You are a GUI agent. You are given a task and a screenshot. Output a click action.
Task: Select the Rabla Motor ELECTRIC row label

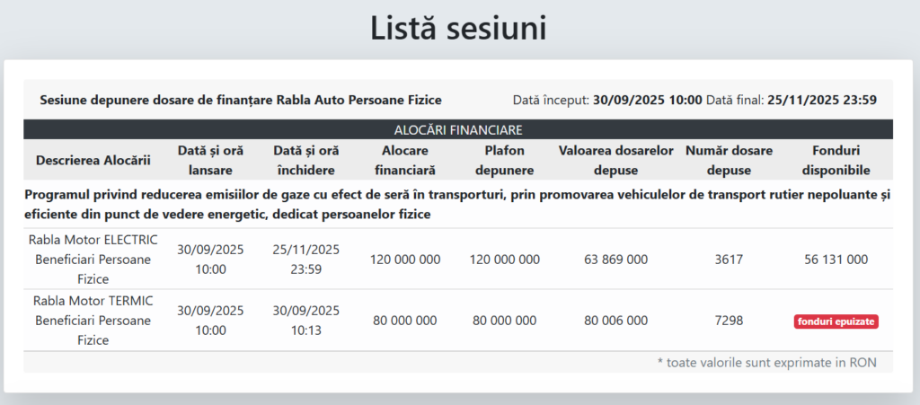[93, 260]
